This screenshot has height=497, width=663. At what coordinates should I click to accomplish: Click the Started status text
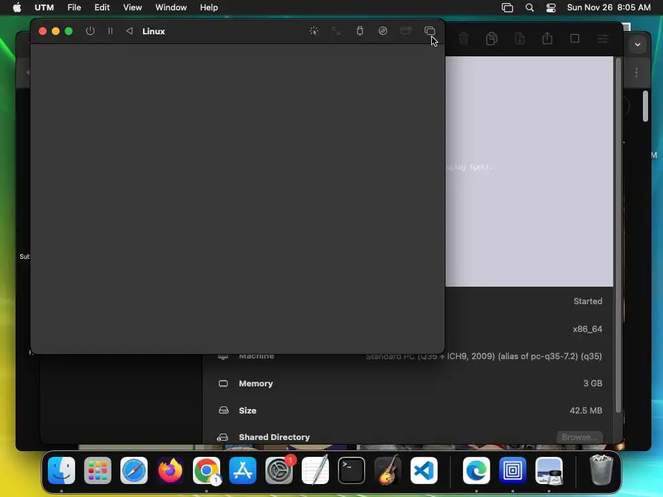[x=588, y=301]
